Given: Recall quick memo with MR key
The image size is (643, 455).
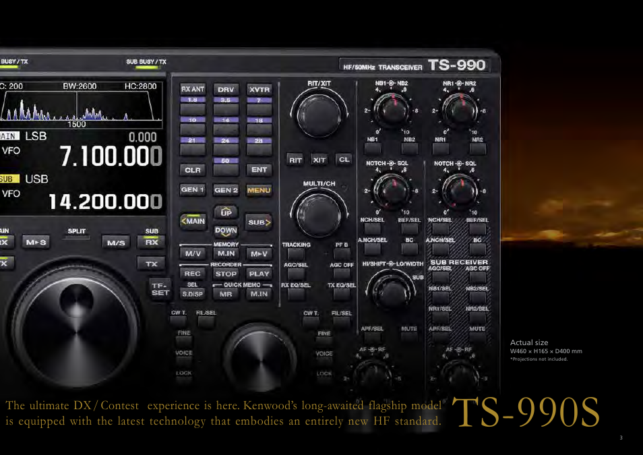Looking at the screenshot, I should coord(226,294).
